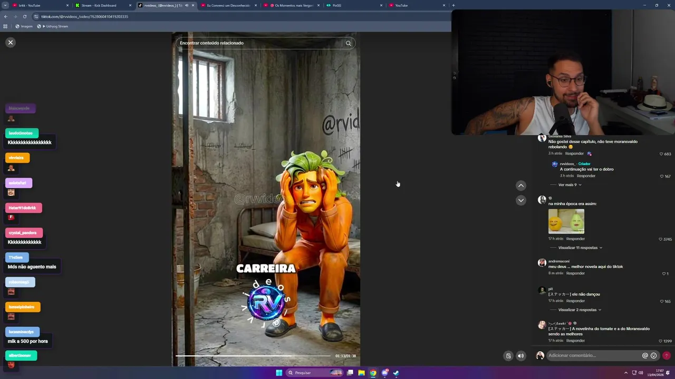Go forward in browser
The height and width of the screenshot is (379, 675).
15,16
